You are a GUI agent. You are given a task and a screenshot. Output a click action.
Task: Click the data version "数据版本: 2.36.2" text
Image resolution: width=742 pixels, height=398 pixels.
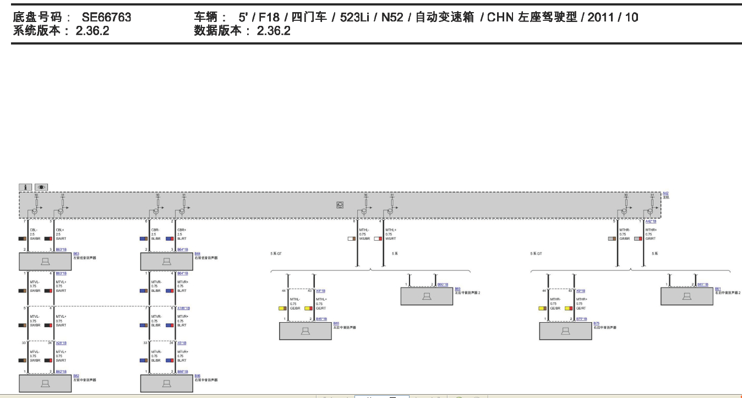click(242, 31)
